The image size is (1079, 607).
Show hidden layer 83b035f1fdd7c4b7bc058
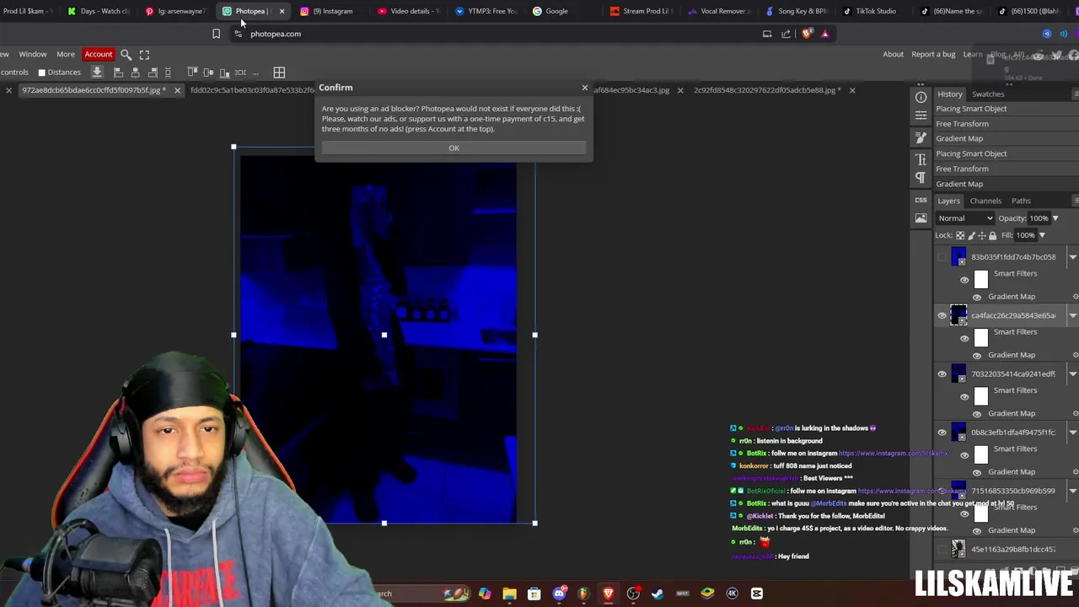942,257
